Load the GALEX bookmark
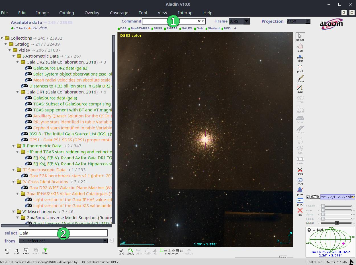This screenshot has width=356, height=265. click(186, 28)
